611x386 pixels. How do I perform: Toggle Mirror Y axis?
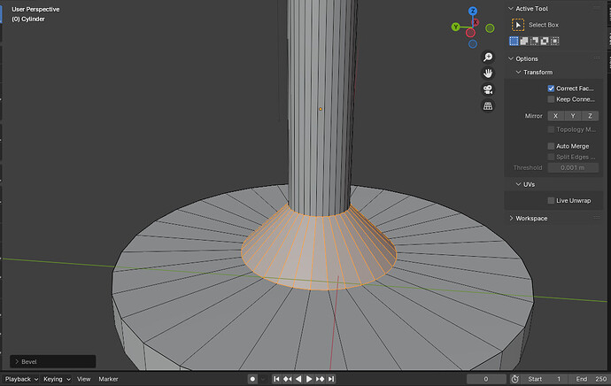[x=573, y=116]
